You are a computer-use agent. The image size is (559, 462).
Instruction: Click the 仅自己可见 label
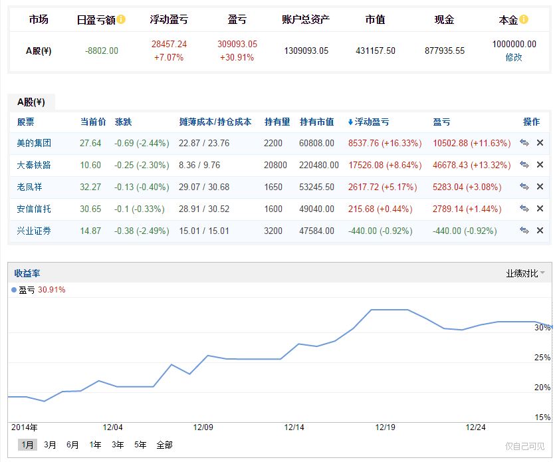(x=525, y=446)
